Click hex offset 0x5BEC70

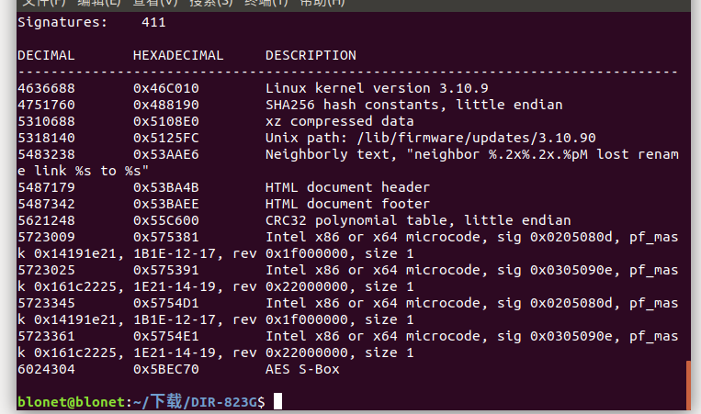(166, 369)
